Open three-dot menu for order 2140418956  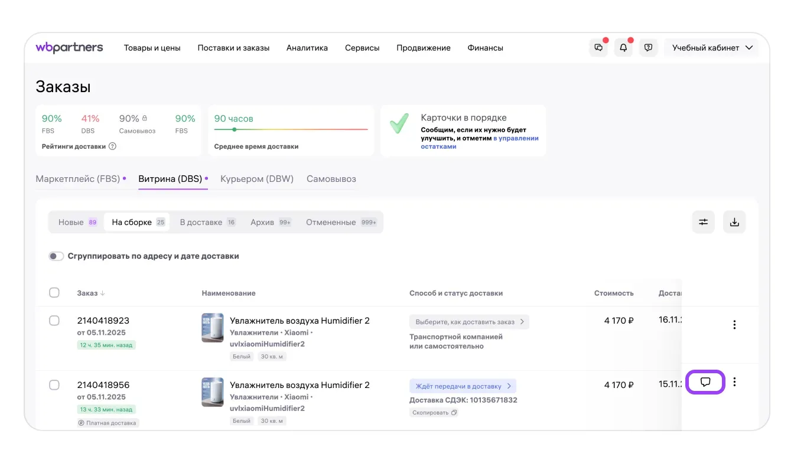[734, 382]
